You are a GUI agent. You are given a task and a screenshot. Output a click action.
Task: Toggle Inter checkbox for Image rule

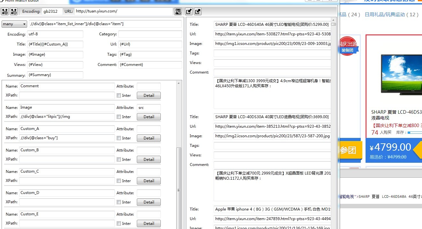pos(119,117)
